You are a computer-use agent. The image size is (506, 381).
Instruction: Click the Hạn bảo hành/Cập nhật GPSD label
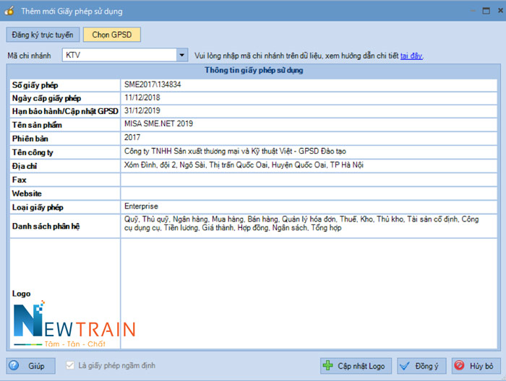coord(65,111)
